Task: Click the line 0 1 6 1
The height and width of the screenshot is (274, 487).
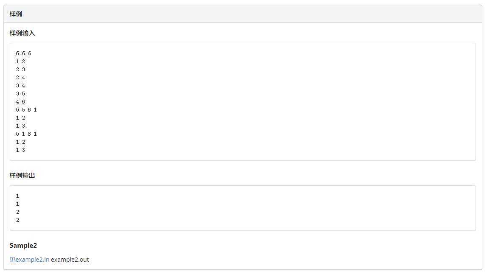Action: click(26, 134)
